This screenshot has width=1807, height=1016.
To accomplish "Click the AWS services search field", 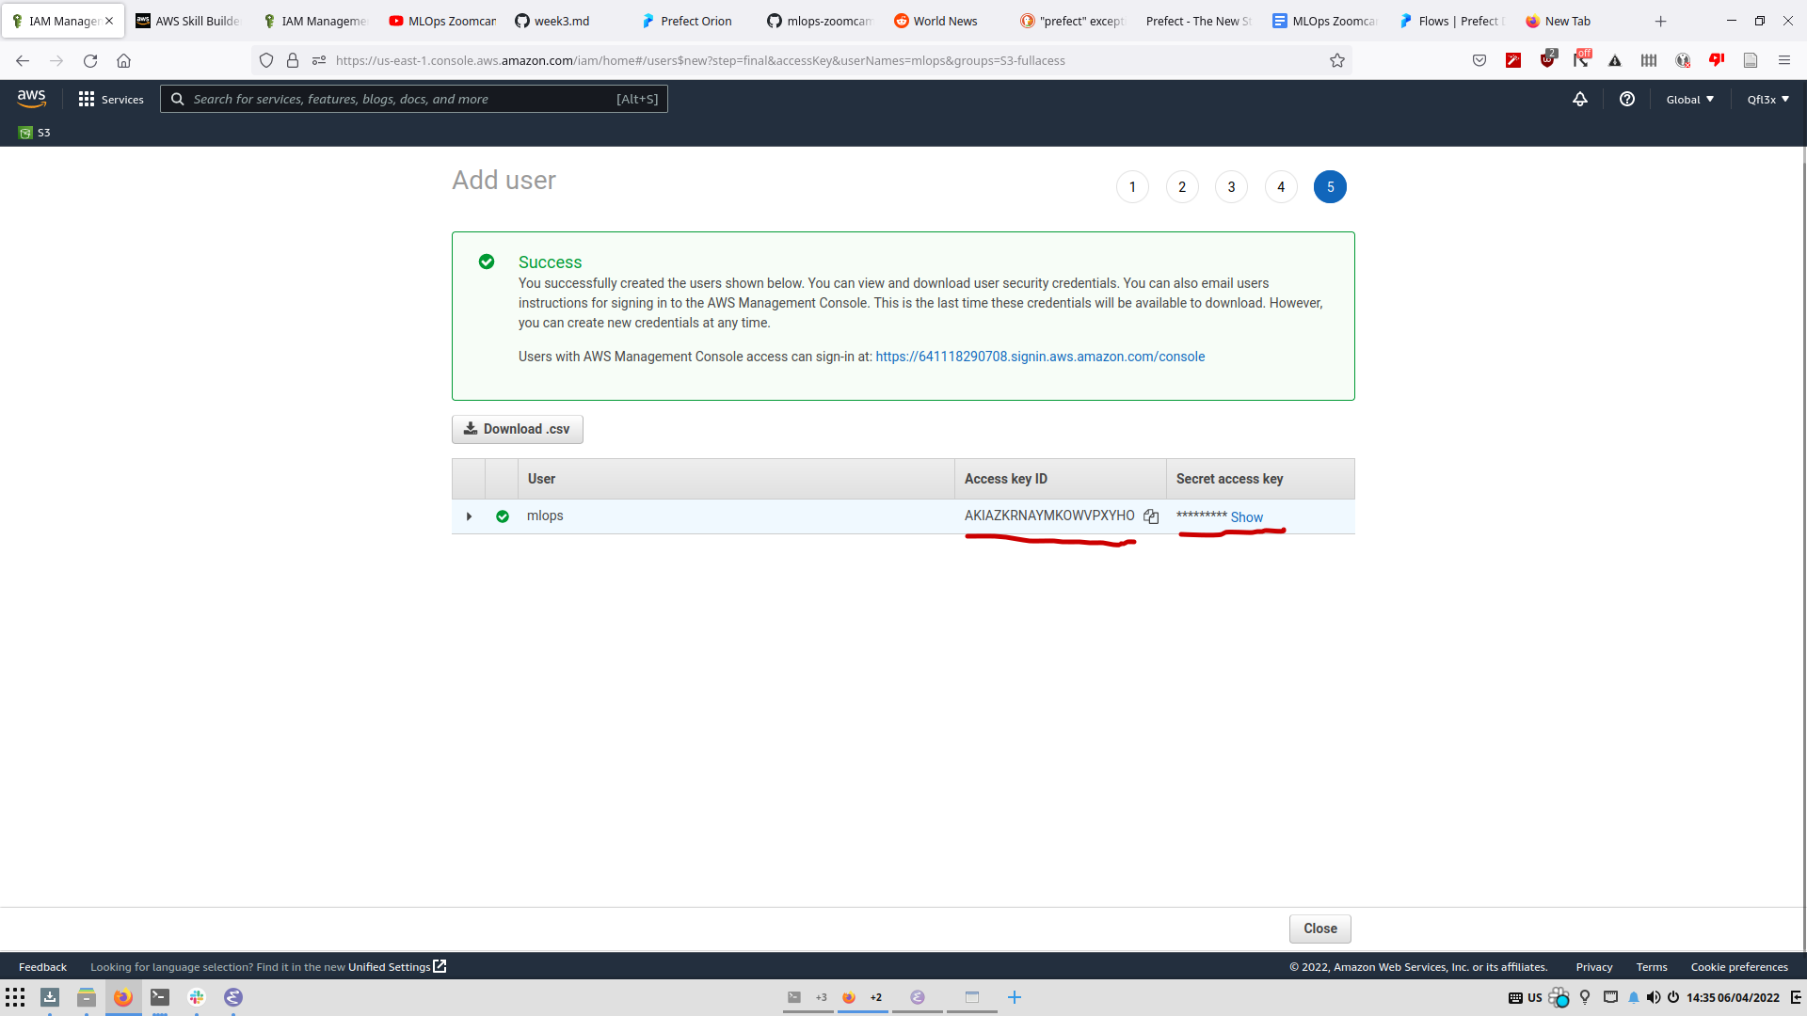I will pyautogui.click(x=405, y=99).
